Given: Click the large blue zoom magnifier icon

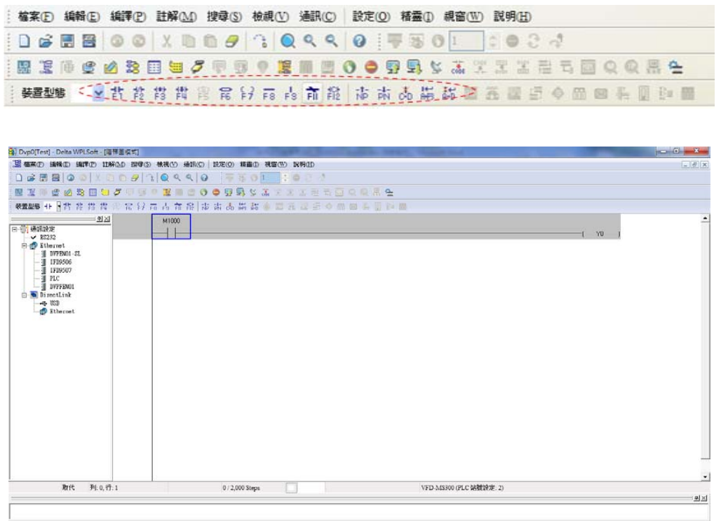Looking at the screenshot, I should point(288,42).
